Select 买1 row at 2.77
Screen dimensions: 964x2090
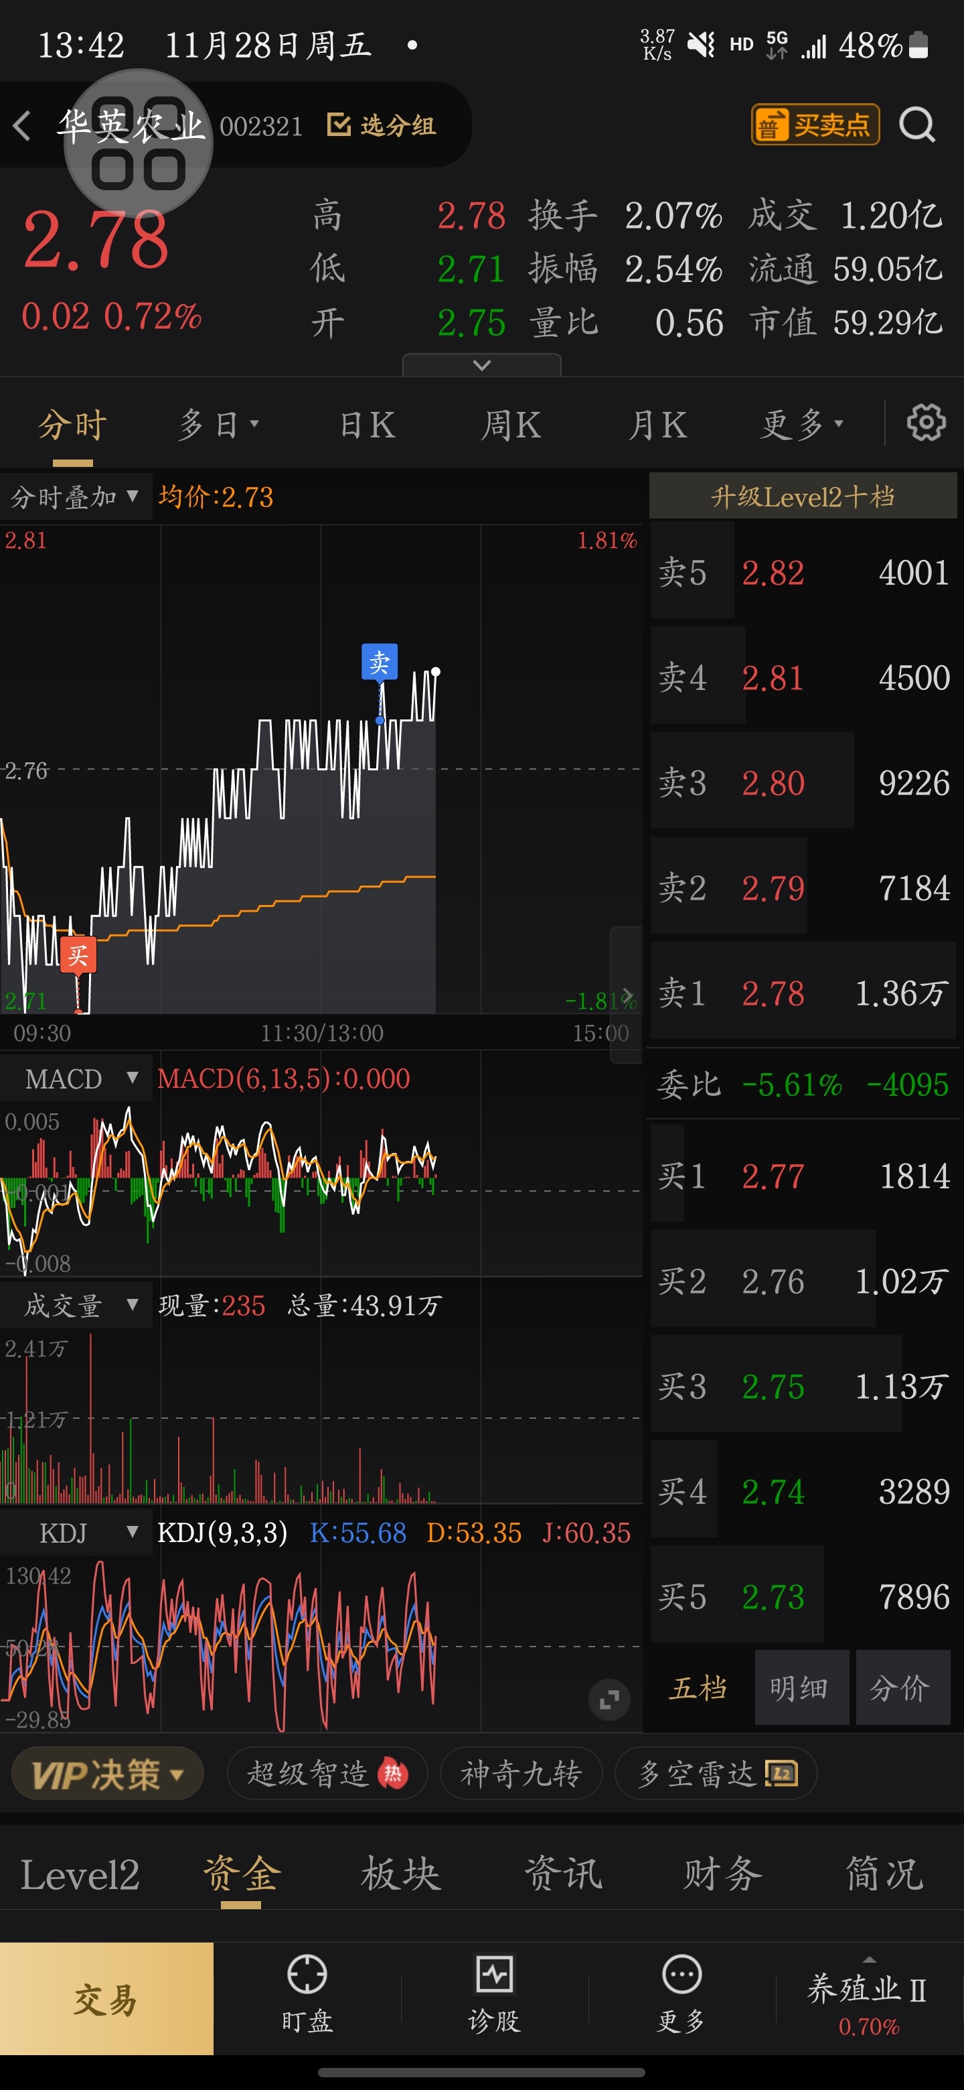(803, 1175)
